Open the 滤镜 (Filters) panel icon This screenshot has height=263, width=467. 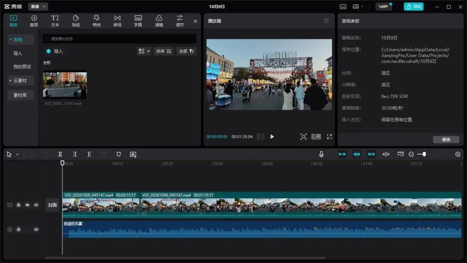159,21
